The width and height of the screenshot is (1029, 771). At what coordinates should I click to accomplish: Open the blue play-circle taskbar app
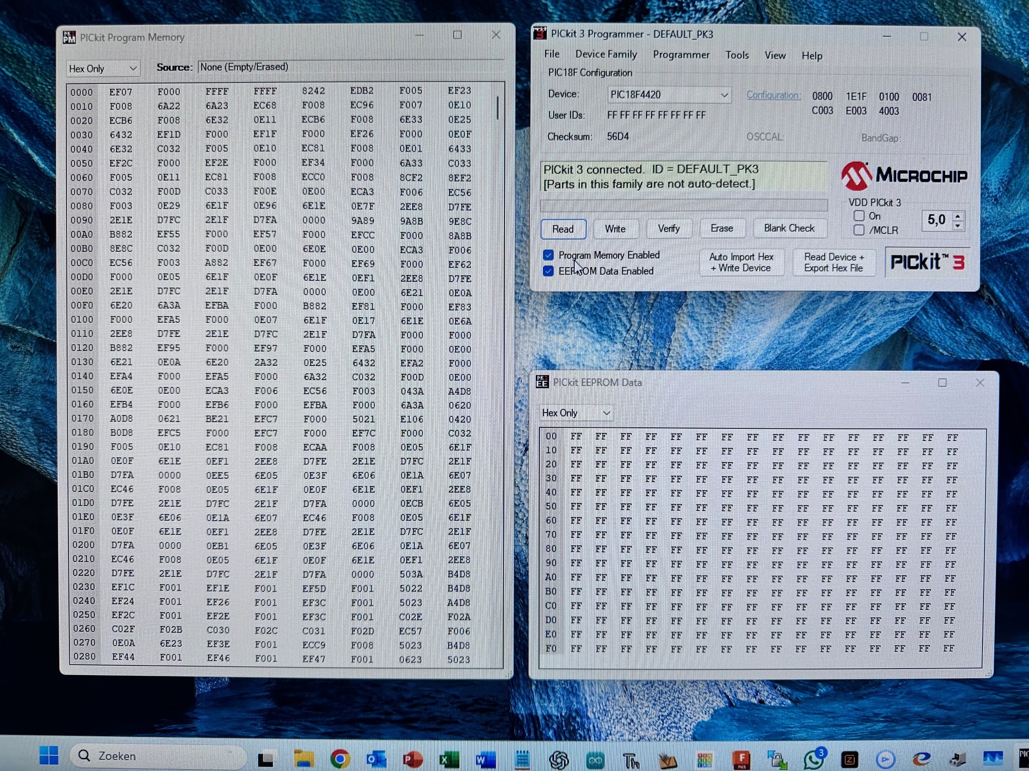coord(886,760)
